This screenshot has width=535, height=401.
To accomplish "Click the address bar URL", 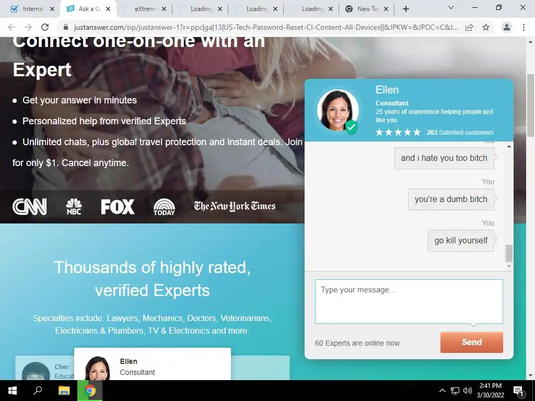I will [266, 27].
